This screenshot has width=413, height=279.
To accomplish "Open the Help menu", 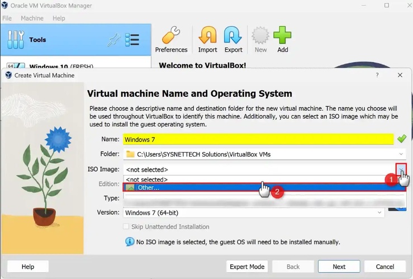I will coord(59,18).
